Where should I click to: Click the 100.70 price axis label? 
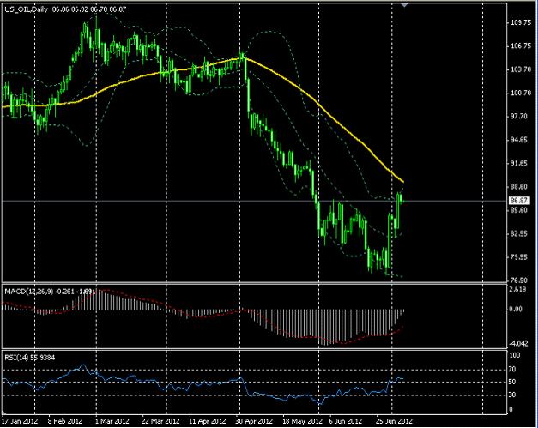click(x=521, y=93)
